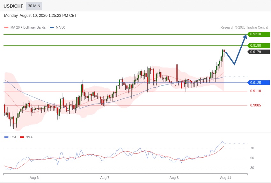Click the red 9MA legend swatch
Screen dimensions: 271x183
22,137
